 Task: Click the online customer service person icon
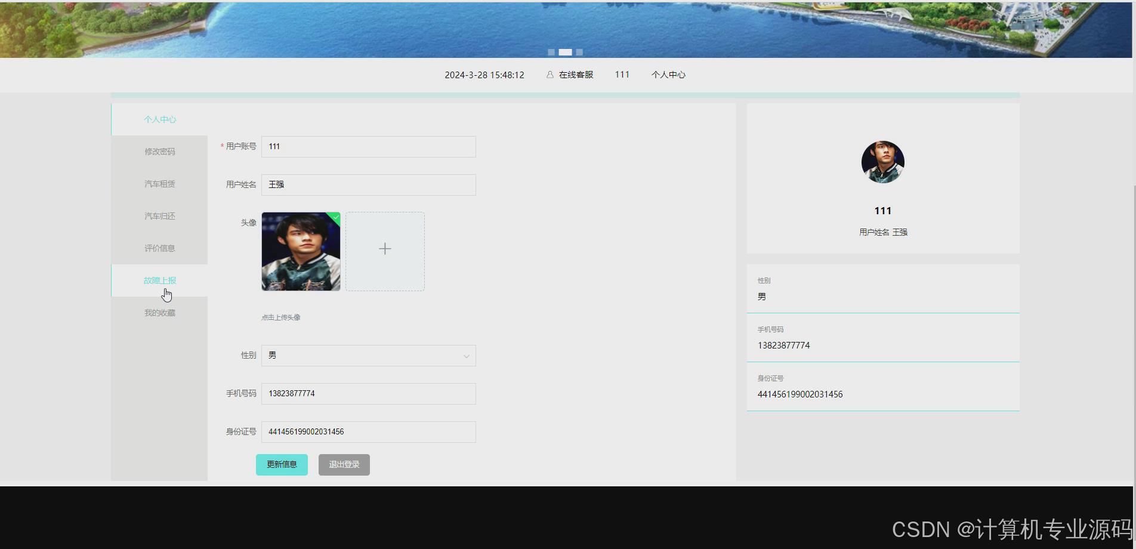550,75
